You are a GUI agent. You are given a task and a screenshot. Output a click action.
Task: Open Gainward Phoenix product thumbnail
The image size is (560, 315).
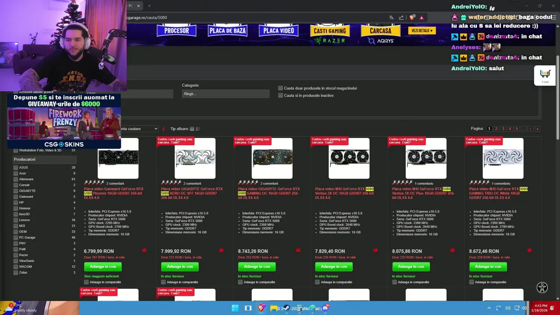(118, 158)
